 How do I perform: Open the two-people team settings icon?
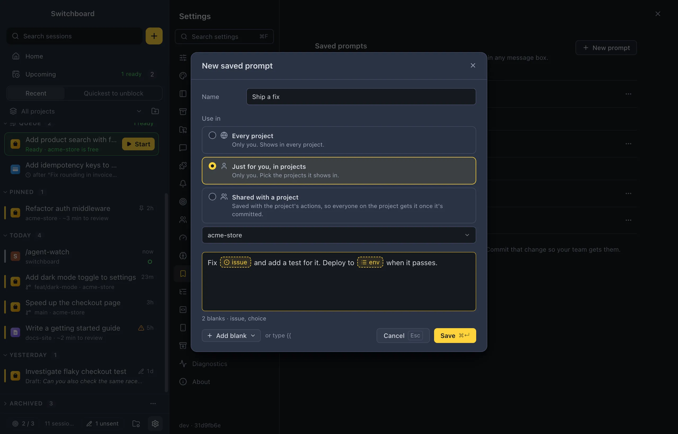coord(183,220)
